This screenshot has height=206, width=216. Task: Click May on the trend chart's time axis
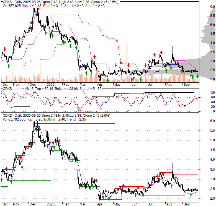point(117,204)
